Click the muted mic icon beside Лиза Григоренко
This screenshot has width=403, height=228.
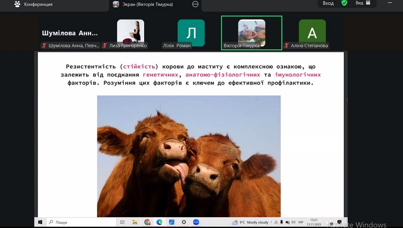click(x=105, y=45)
